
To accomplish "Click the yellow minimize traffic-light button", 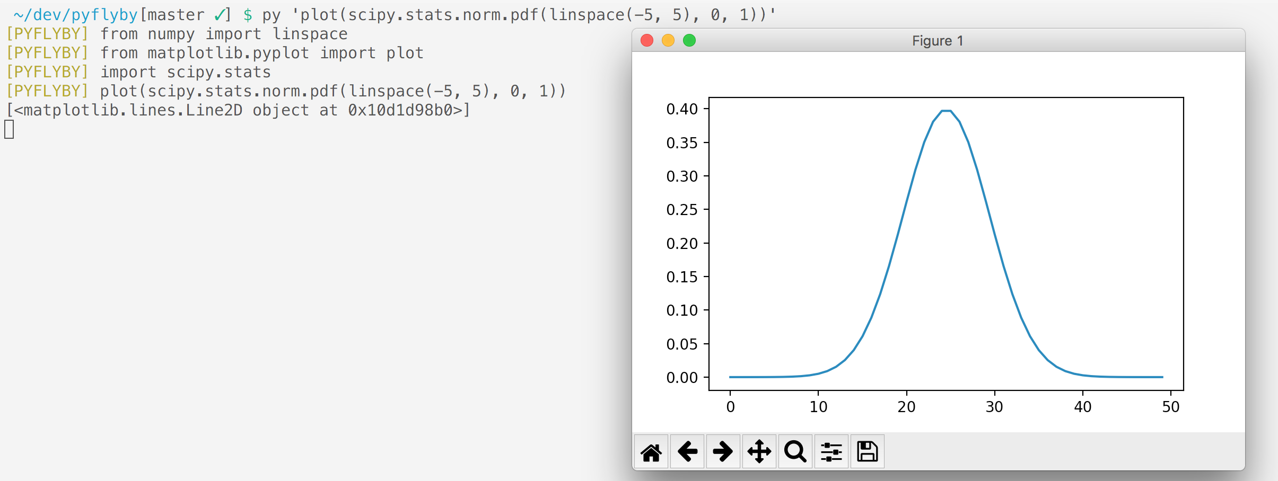I will [669, 40].
